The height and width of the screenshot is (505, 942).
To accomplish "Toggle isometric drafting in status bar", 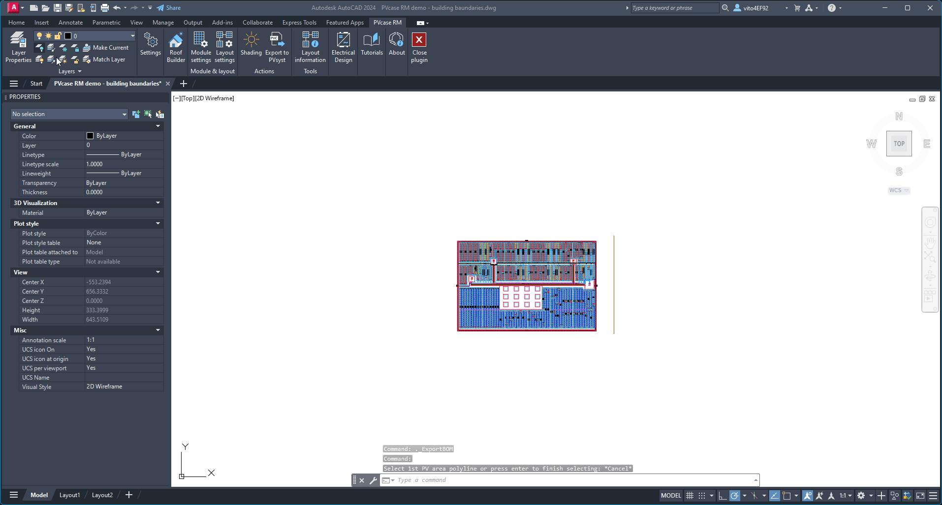I will 754,496.
